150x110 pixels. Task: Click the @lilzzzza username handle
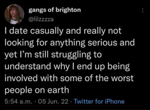(41, 18)
